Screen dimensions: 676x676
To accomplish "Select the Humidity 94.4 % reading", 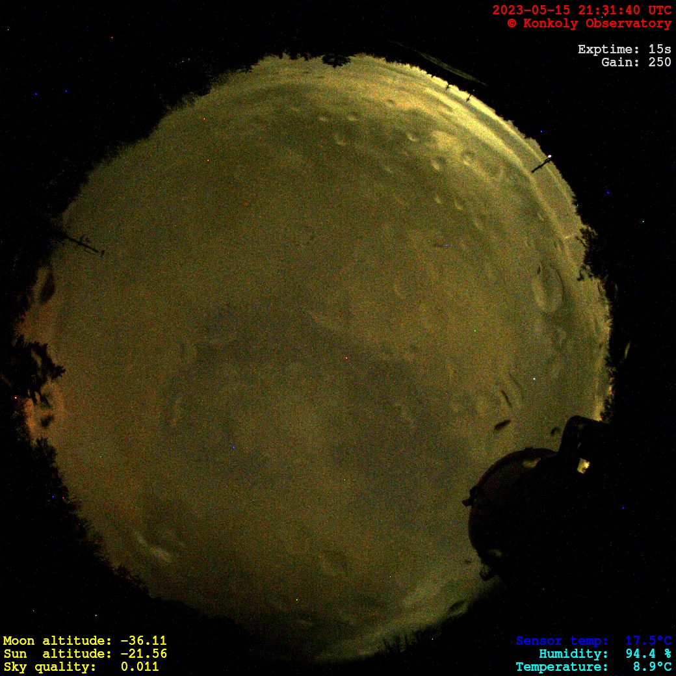I will pyautogui.click(x=604, y=654).
